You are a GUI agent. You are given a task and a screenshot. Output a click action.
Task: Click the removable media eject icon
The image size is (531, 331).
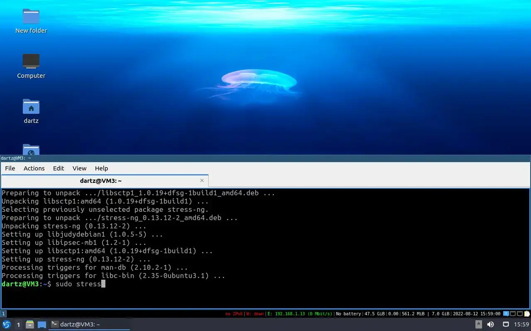click(478, 324)
